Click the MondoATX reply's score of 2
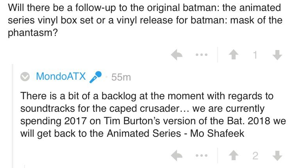The image size is (293, 168). click(x=255, y=156)
